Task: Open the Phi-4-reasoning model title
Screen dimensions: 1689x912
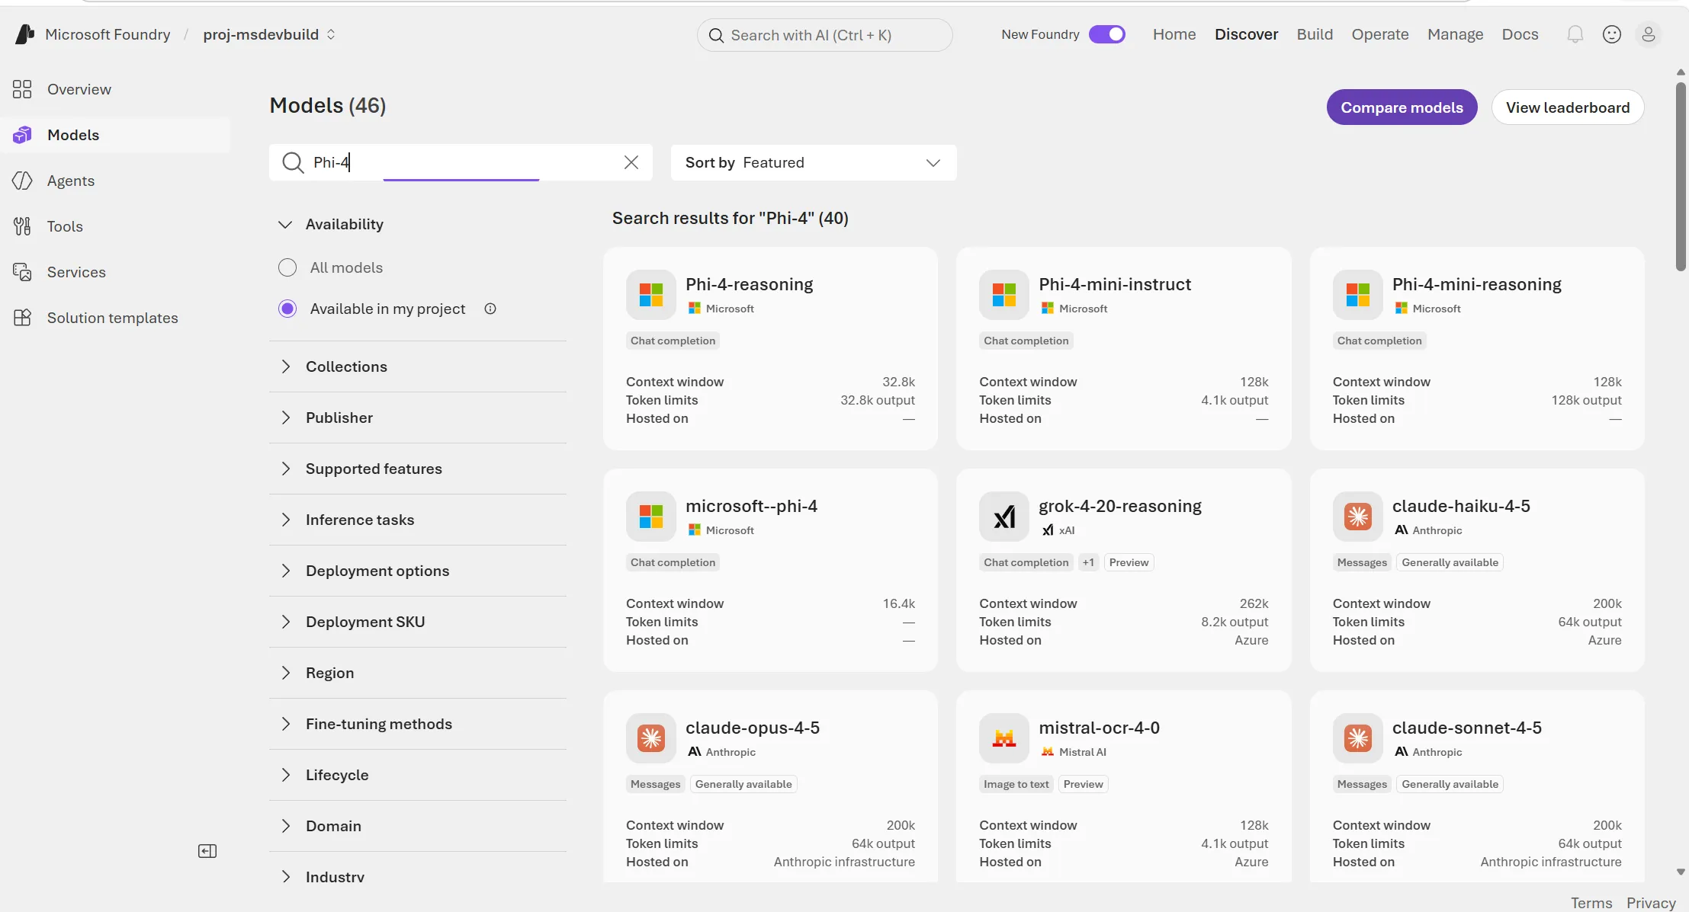Action: point(749,284)
